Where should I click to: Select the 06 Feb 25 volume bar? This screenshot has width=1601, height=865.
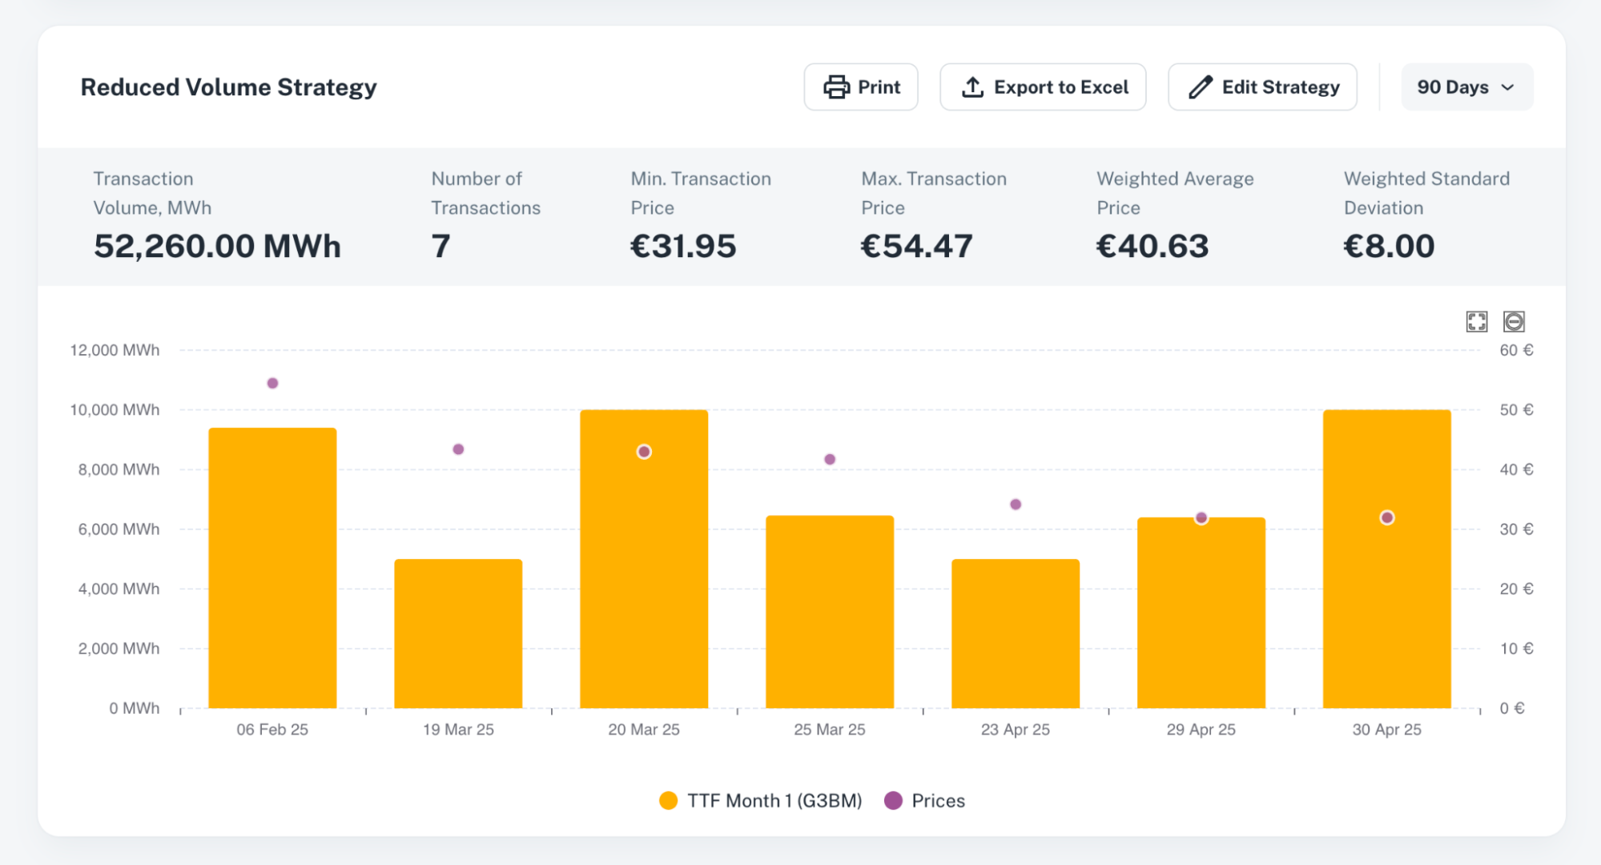[x=272, y=569]
